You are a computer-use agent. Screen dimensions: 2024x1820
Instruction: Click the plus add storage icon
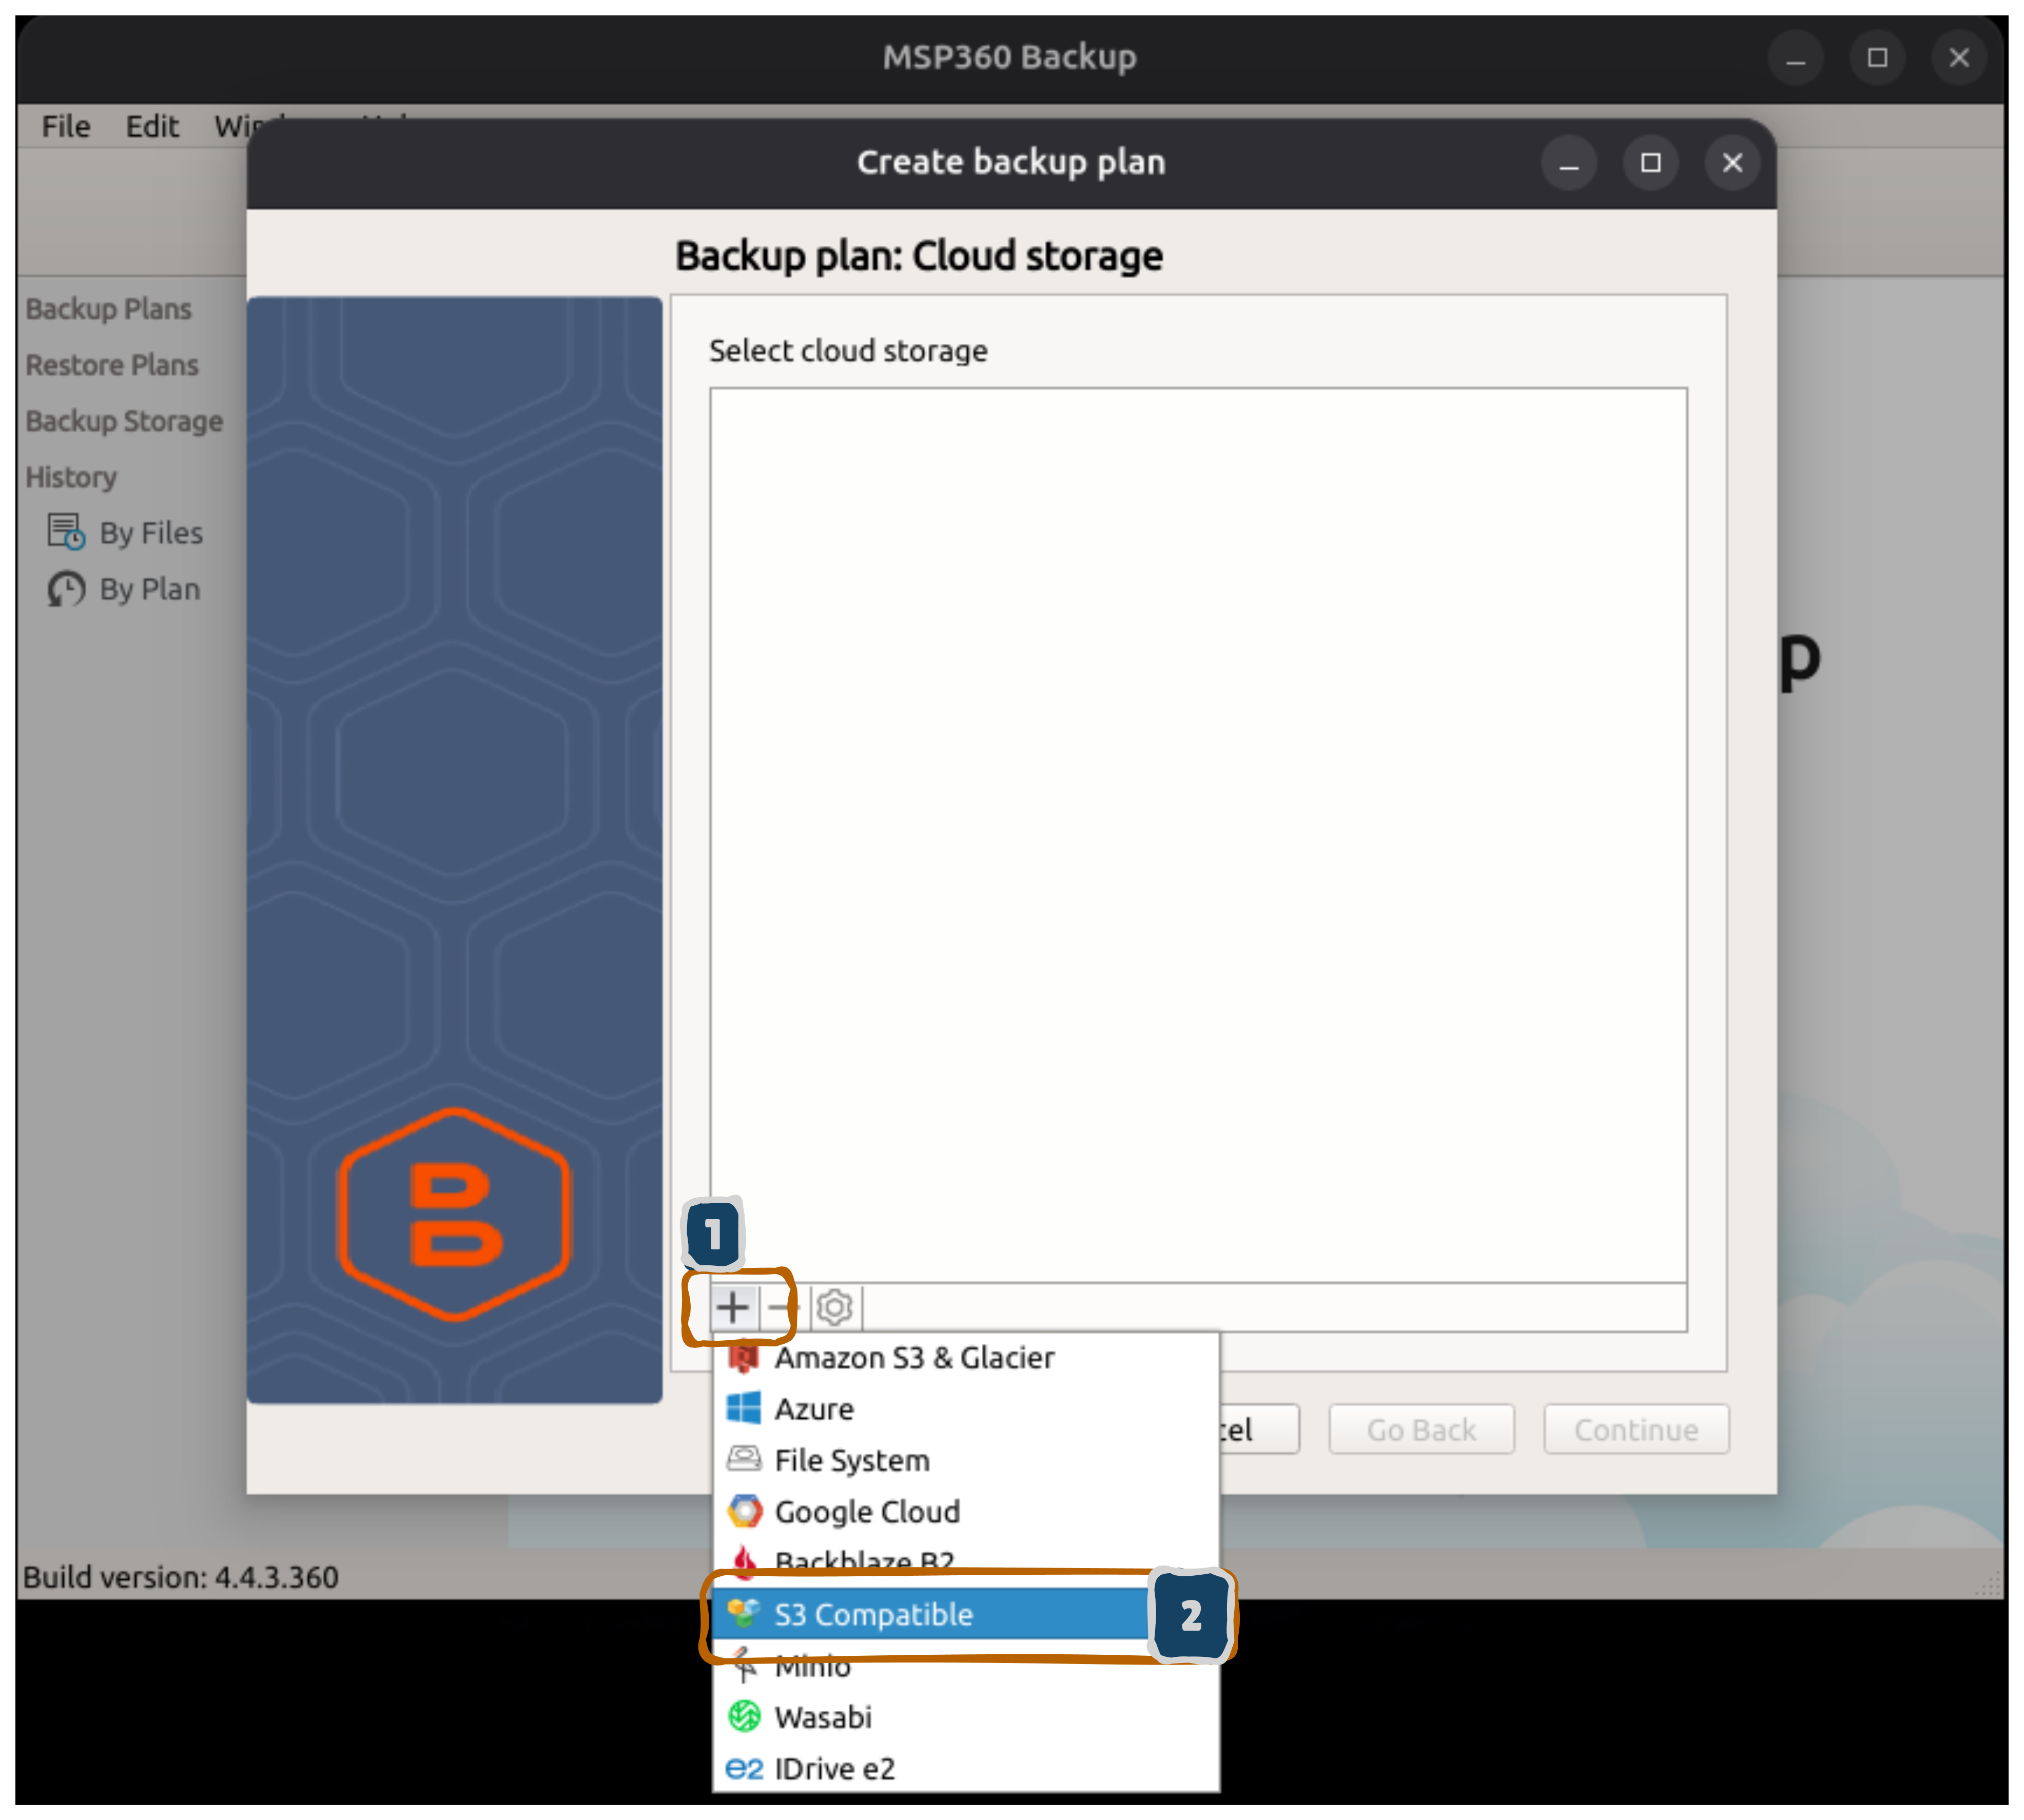coord(732,1307)
